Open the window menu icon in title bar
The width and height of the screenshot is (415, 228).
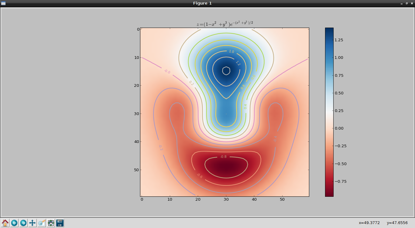3,3
